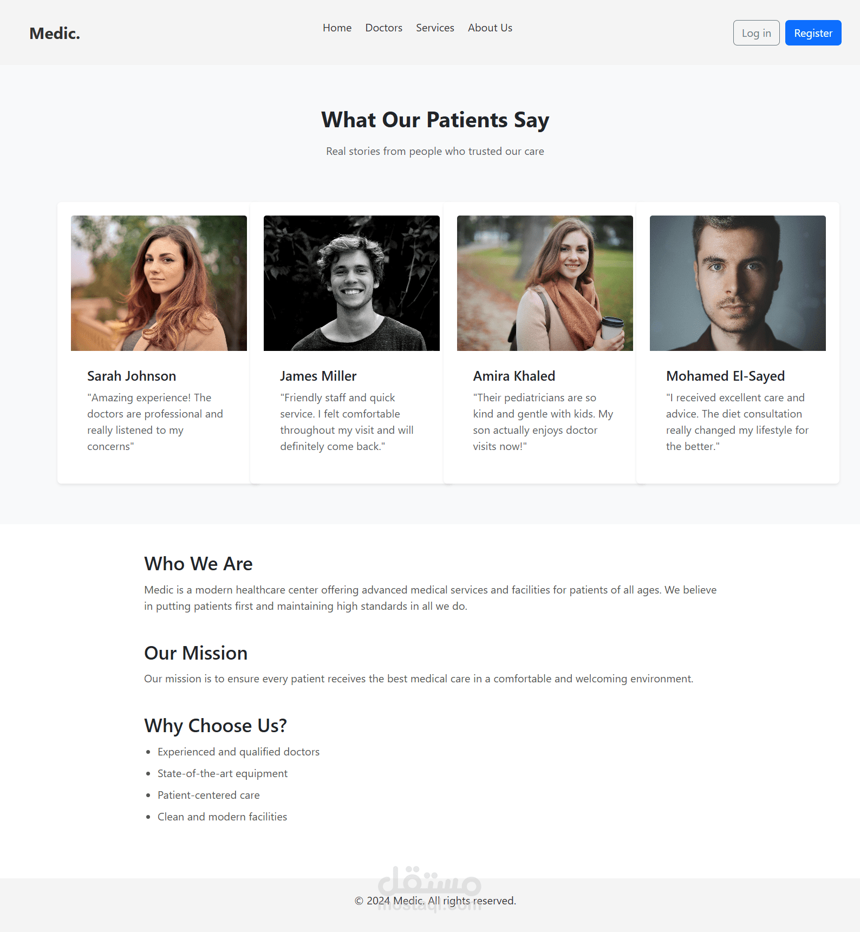Select the Amira Khaled name heading
This screenshot has height=932, width=860.
(x=514, y=376)
